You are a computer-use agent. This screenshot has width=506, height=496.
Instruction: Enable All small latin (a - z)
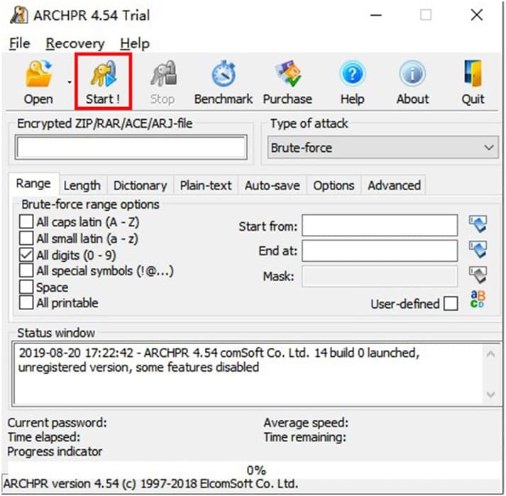coord(26,238)
